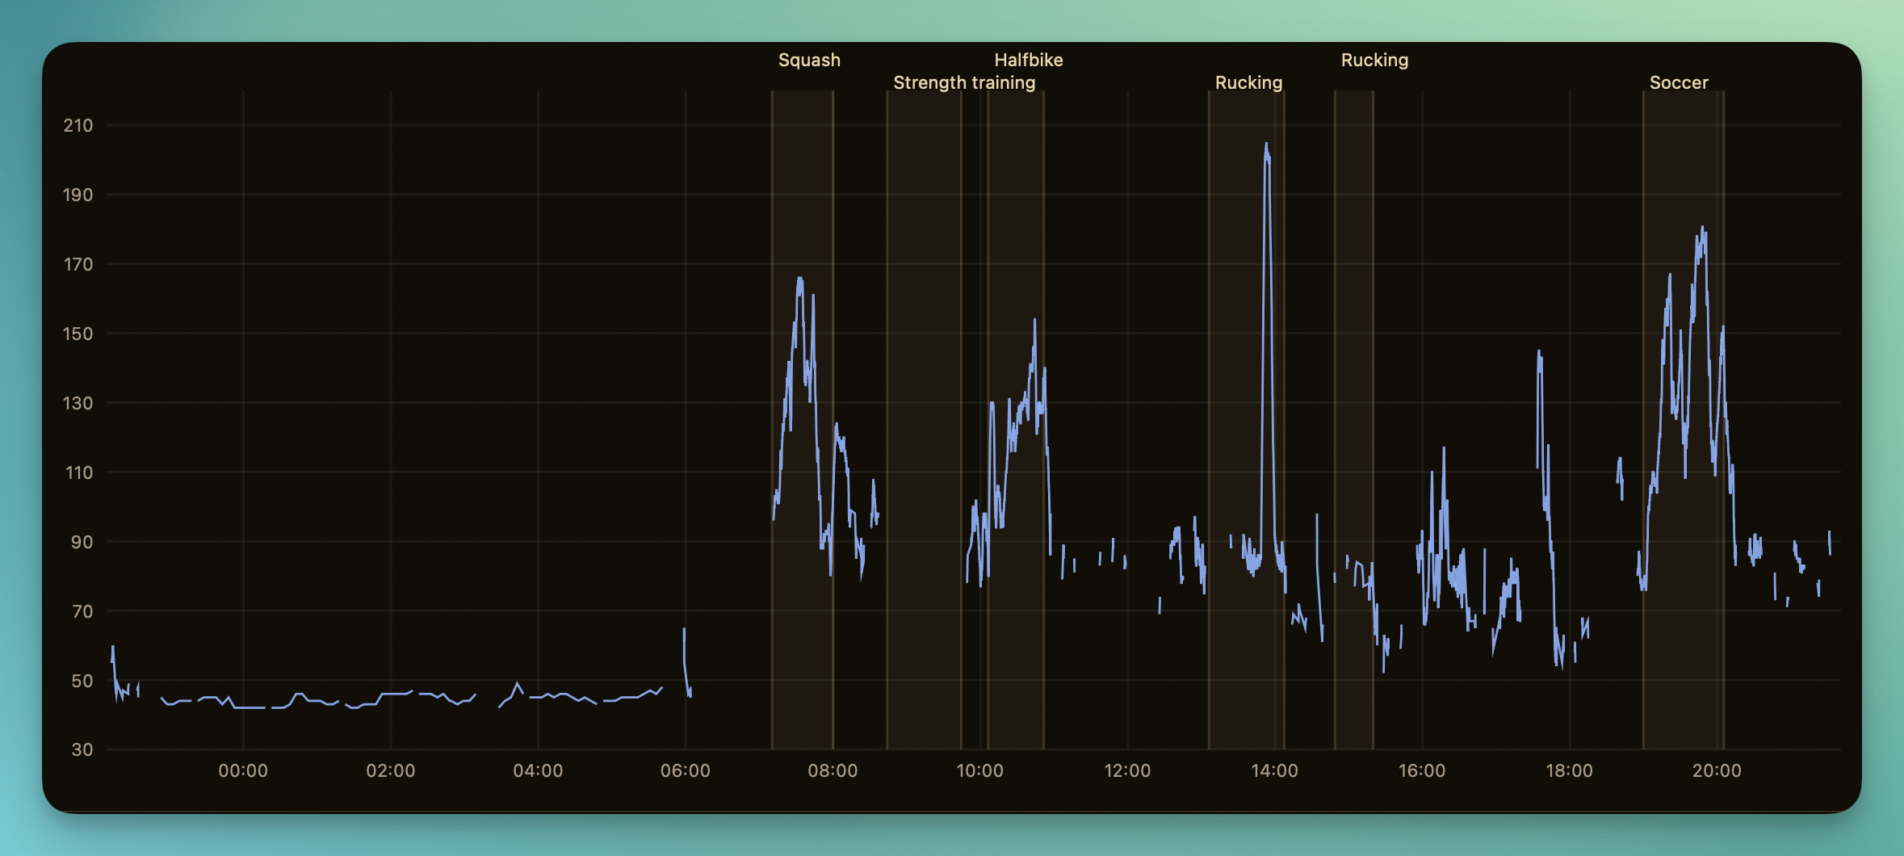Screen dimensions: 1904x856
Task: Select the 00:00 time axis label
Action: pos(243,770)
